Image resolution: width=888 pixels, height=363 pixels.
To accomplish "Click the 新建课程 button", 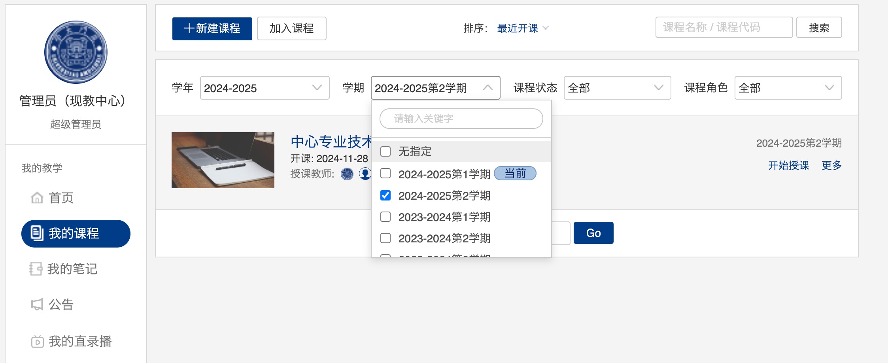I will point(212,28).
